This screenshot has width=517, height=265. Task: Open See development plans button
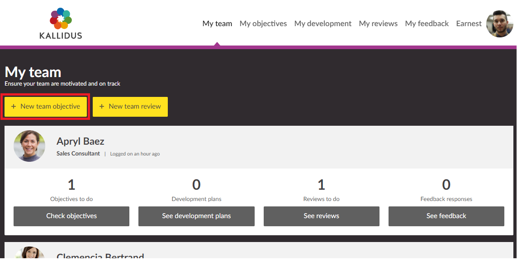pos(196,216)
